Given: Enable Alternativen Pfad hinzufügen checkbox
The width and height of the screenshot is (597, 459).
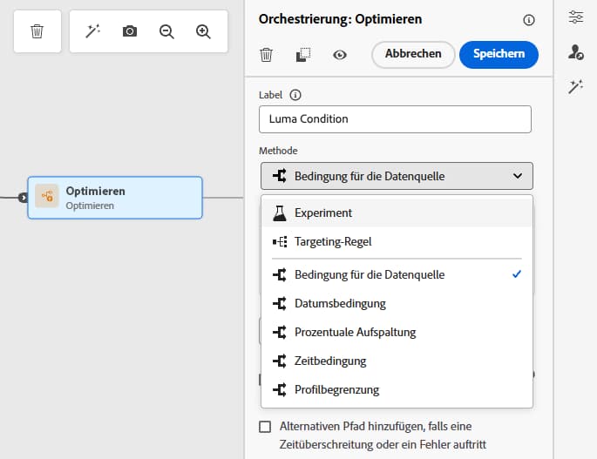Looking at the screenshot, I should click(266, 427).
